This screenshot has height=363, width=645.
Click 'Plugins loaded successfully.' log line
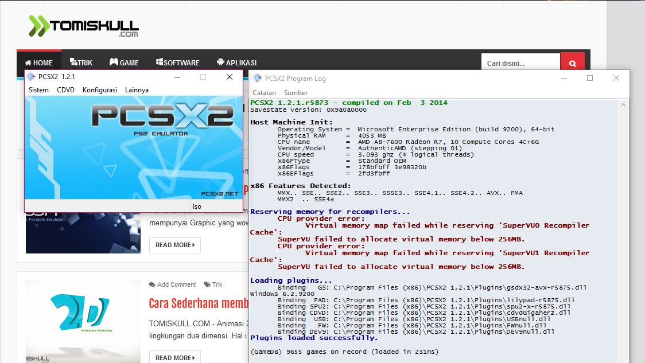[314, 338]
